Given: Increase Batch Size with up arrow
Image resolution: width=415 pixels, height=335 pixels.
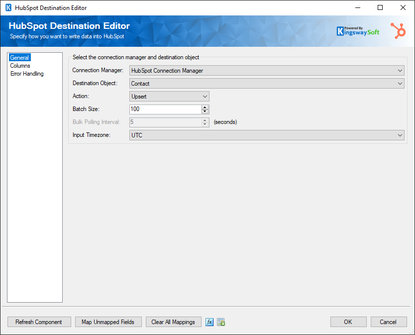Looking at the screenshot, I should coord(205,107).
